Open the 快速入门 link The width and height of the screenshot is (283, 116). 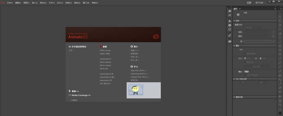coord(135,50)
